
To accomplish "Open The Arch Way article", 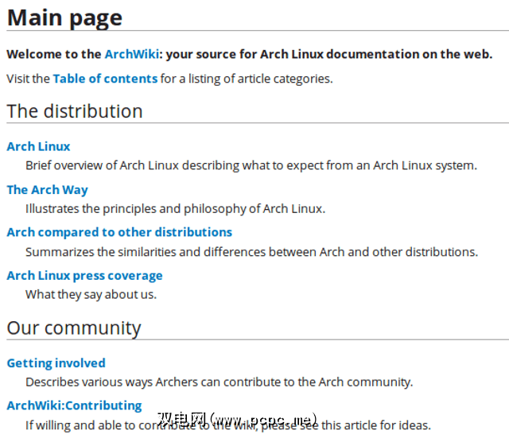I will pos(47,189).
